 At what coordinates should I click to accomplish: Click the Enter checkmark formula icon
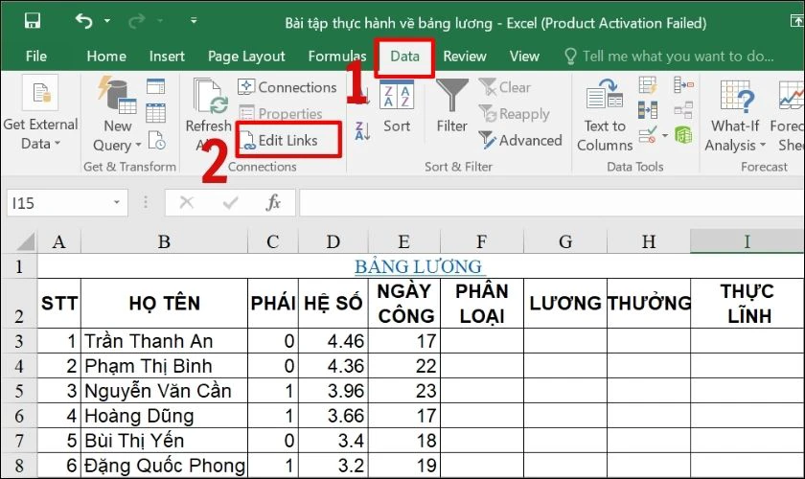click(231, 203)
